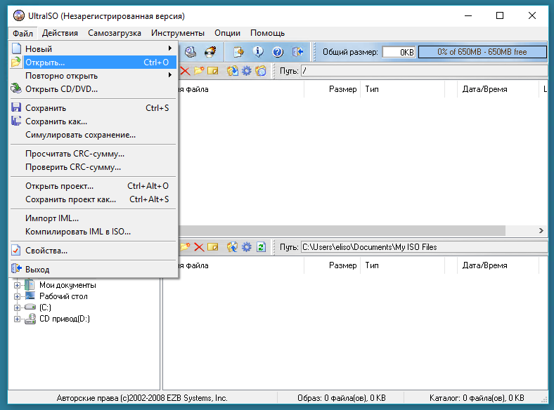Select CD привод(D:) in the tree
This screenshot has height=410, width=554.
coord(65,319)
